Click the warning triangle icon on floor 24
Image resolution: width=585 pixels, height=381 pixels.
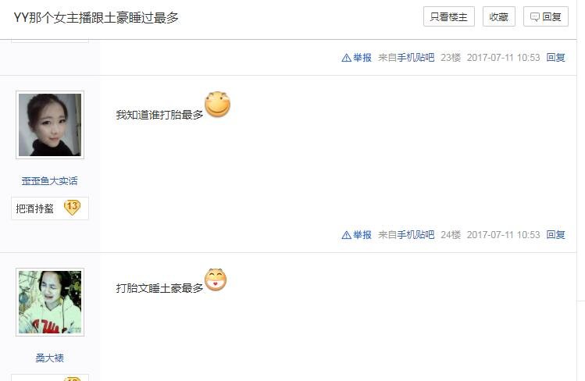tap(346, 235)
